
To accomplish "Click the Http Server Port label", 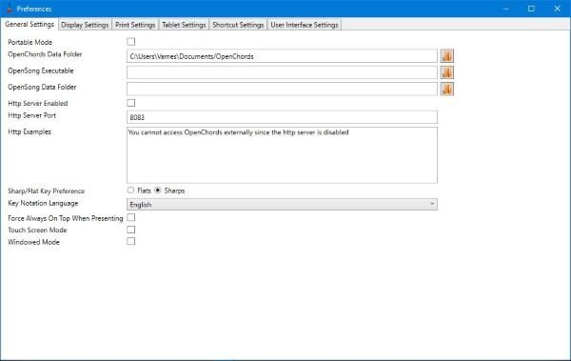I will pyautogui.click(x=32, y=115).
